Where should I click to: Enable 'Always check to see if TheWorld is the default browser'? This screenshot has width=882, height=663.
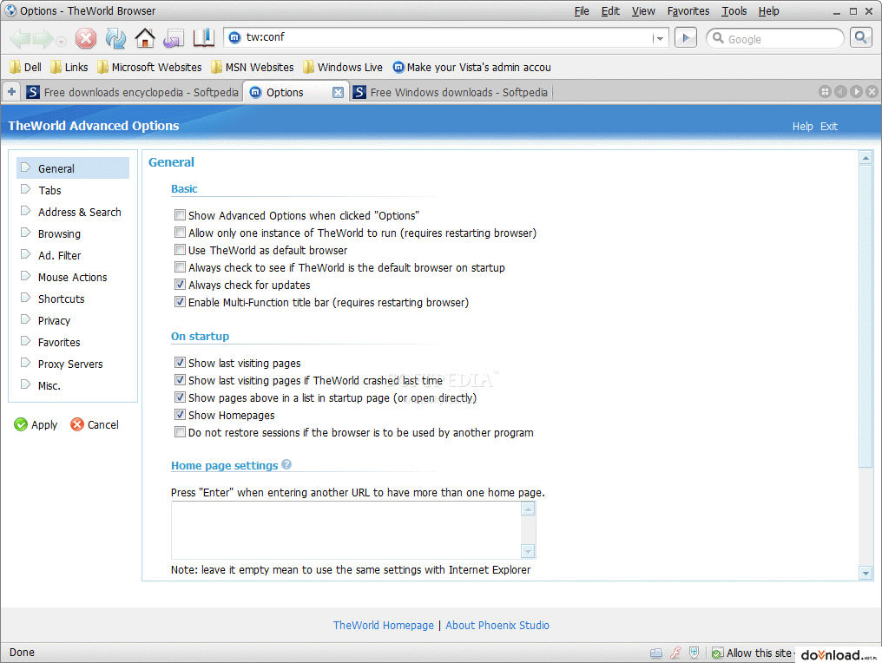coord(180,267)
